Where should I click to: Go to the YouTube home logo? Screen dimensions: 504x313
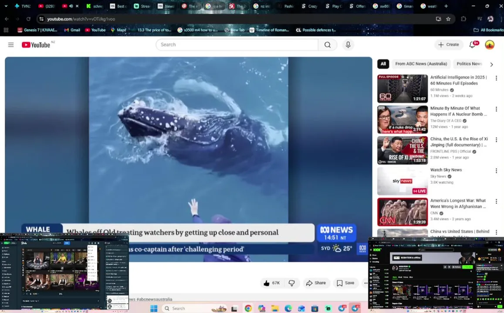[36, 45]
